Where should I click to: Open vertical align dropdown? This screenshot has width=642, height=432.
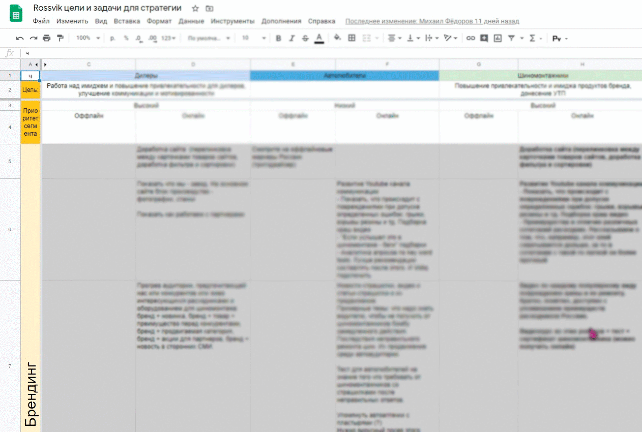tap(413, 38)
